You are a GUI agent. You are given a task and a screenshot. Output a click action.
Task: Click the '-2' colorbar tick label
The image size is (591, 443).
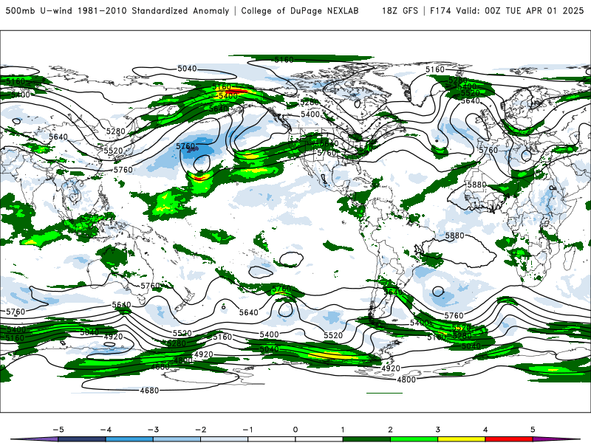pos(200,430)
